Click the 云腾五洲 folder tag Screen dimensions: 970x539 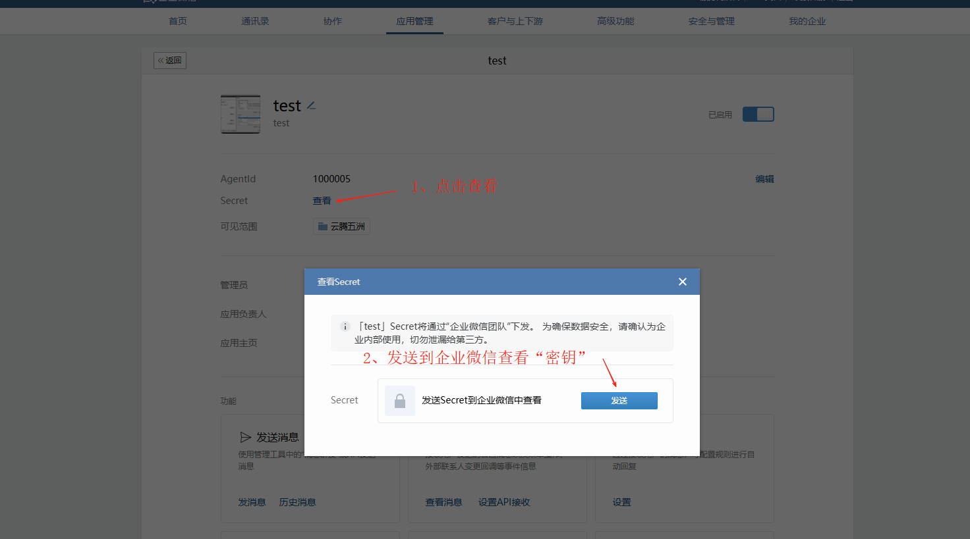tap(341, 226)
